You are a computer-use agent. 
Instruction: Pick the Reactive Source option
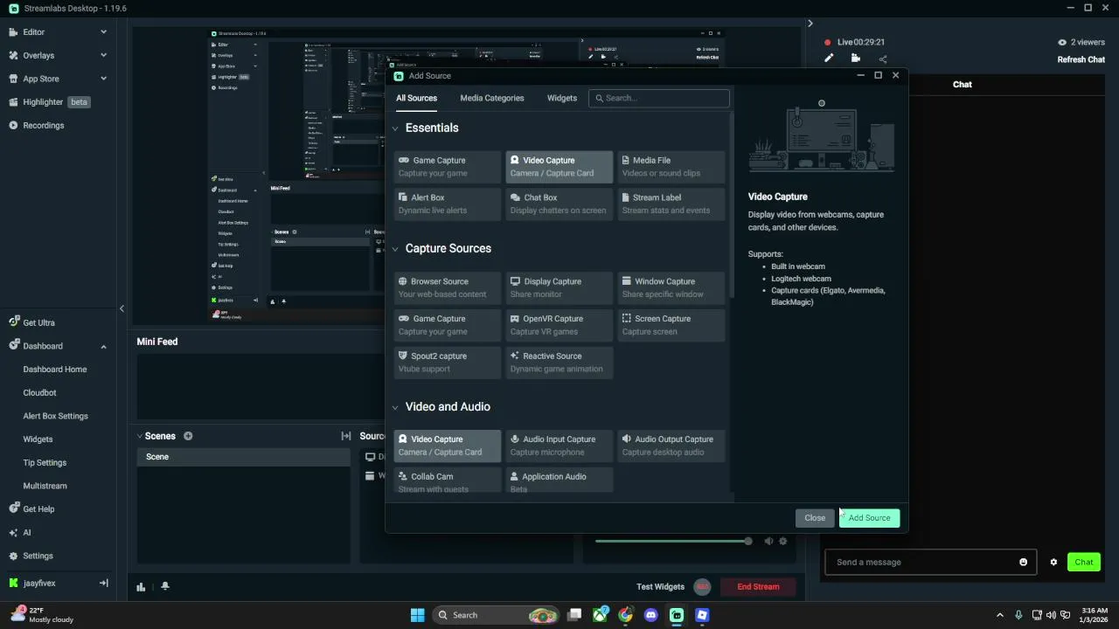(x=559, y=362)
